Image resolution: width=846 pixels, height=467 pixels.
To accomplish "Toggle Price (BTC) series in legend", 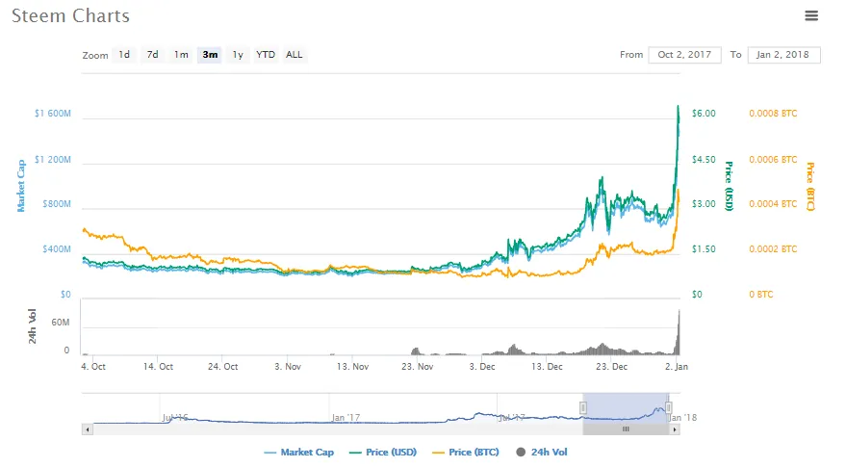I will point(466,453).
